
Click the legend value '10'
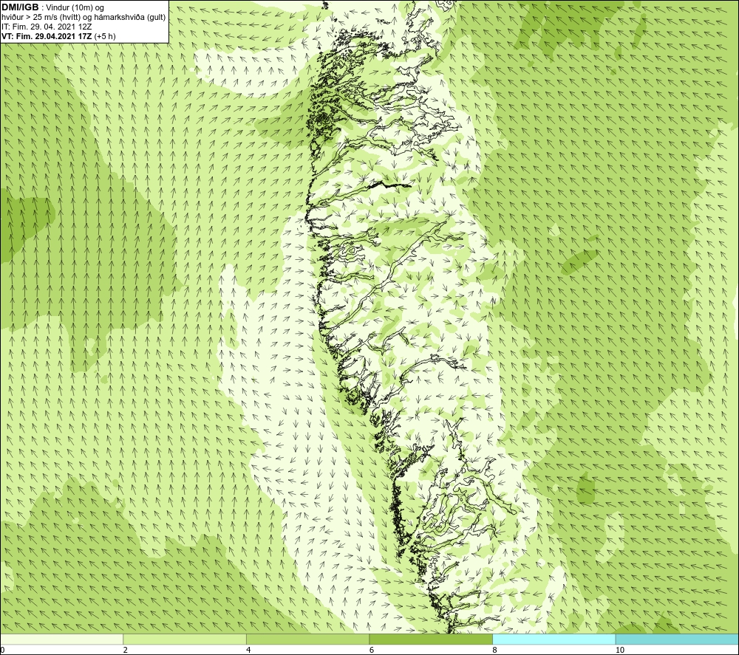pyautogui.click(x=620, y=651)
